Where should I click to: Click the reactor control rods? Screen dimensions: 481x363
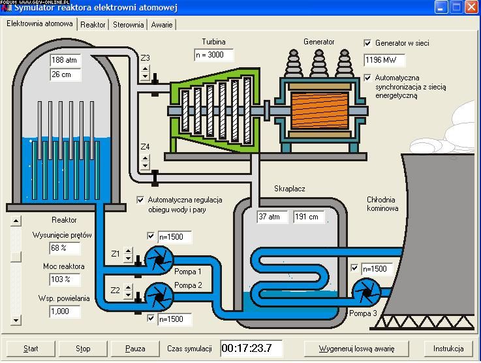click(66, 131)
